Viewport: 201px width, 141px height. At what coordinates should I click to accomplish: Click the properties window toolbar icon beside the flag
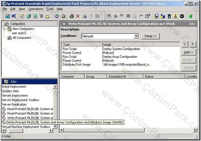click(148, 16)
